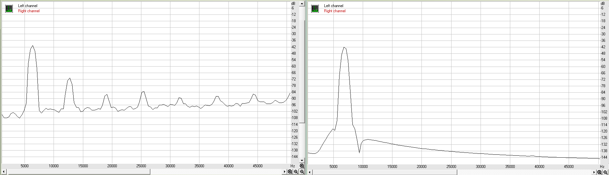This screenshot has height=175, width=609.
Task: Click the right graph's horizontal scrollbar thumb
Action: 385,172
